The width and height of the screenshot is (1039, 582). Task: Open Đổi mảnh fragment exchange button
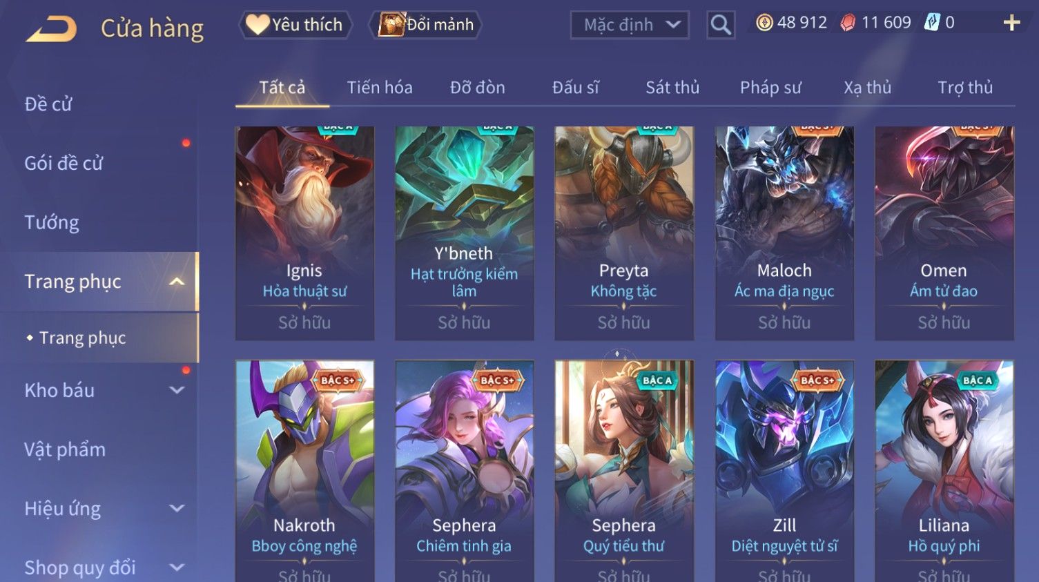[x=425, y=25]
